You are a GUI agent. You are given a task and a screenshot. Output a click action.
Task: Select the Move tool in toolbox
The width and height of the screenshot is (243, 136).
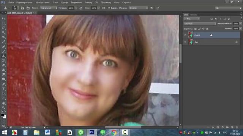pos(3,19)
